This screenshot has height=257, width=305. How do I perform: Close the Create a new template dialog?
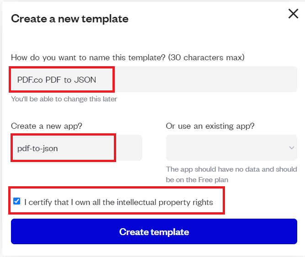293,14
